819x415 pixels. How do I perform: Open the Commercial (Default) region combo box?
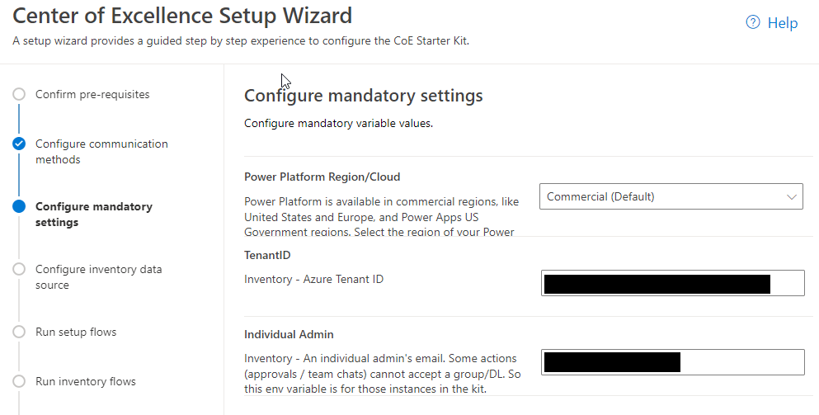(660, 197)
